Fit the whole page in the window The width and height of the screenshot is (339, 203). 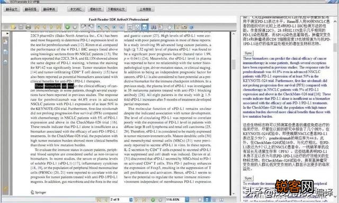pyautogui.click(x=138, y=27)
